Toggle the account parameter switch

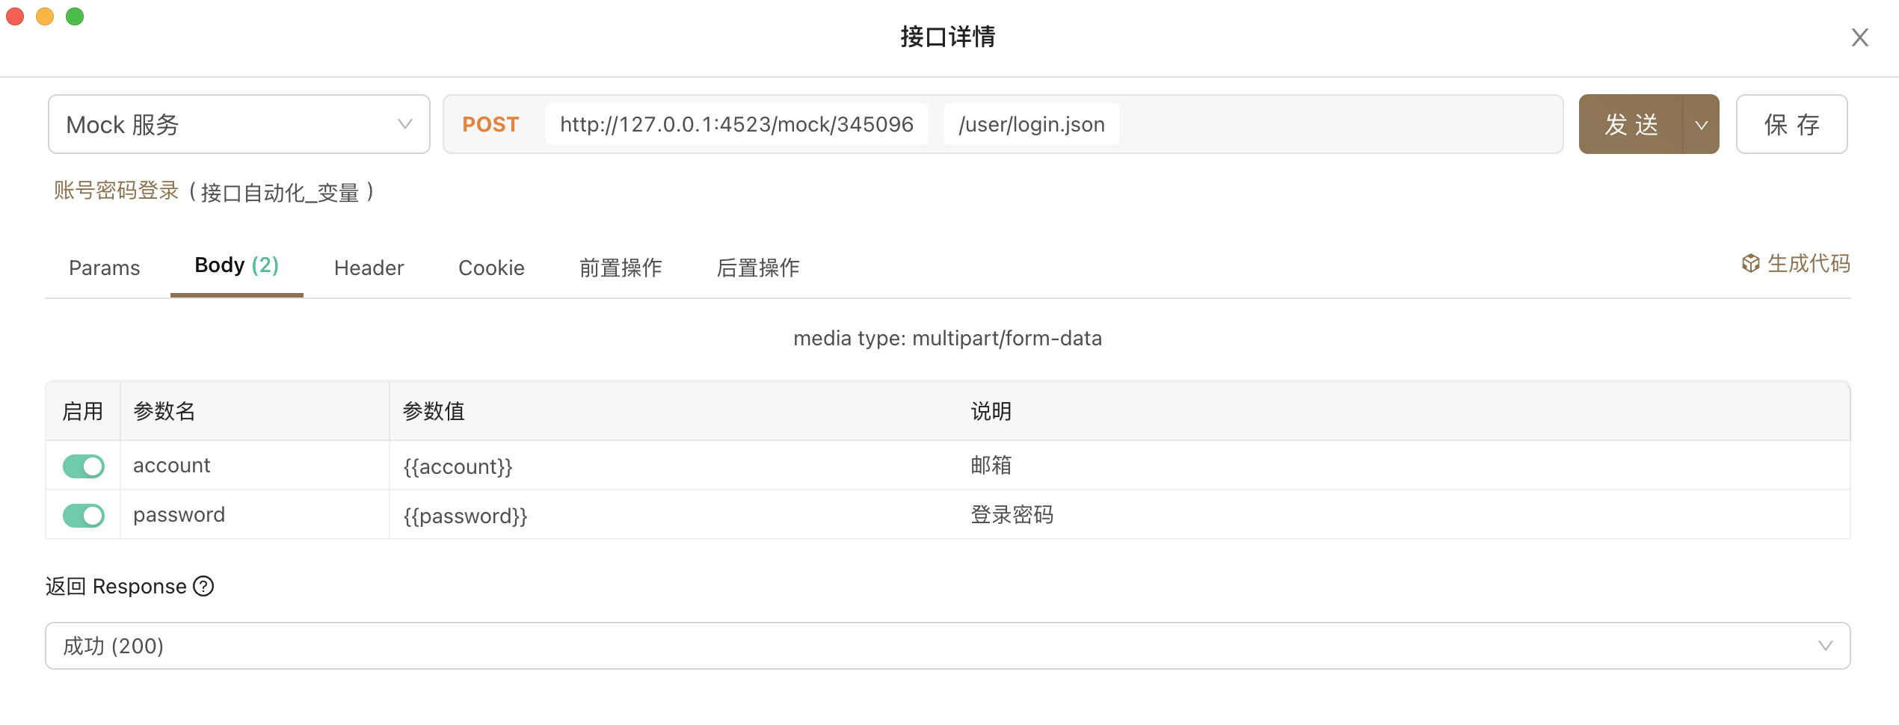pyautogui.click(x=84, y=466)
